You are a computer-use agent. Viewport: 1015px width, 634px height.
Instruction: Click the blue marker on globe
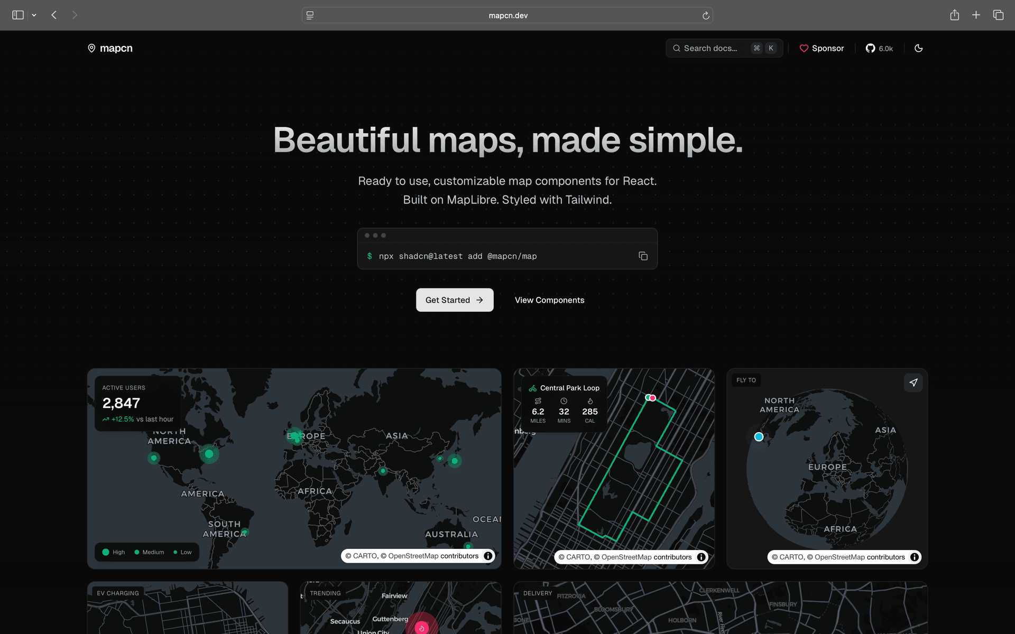point(759,437)
